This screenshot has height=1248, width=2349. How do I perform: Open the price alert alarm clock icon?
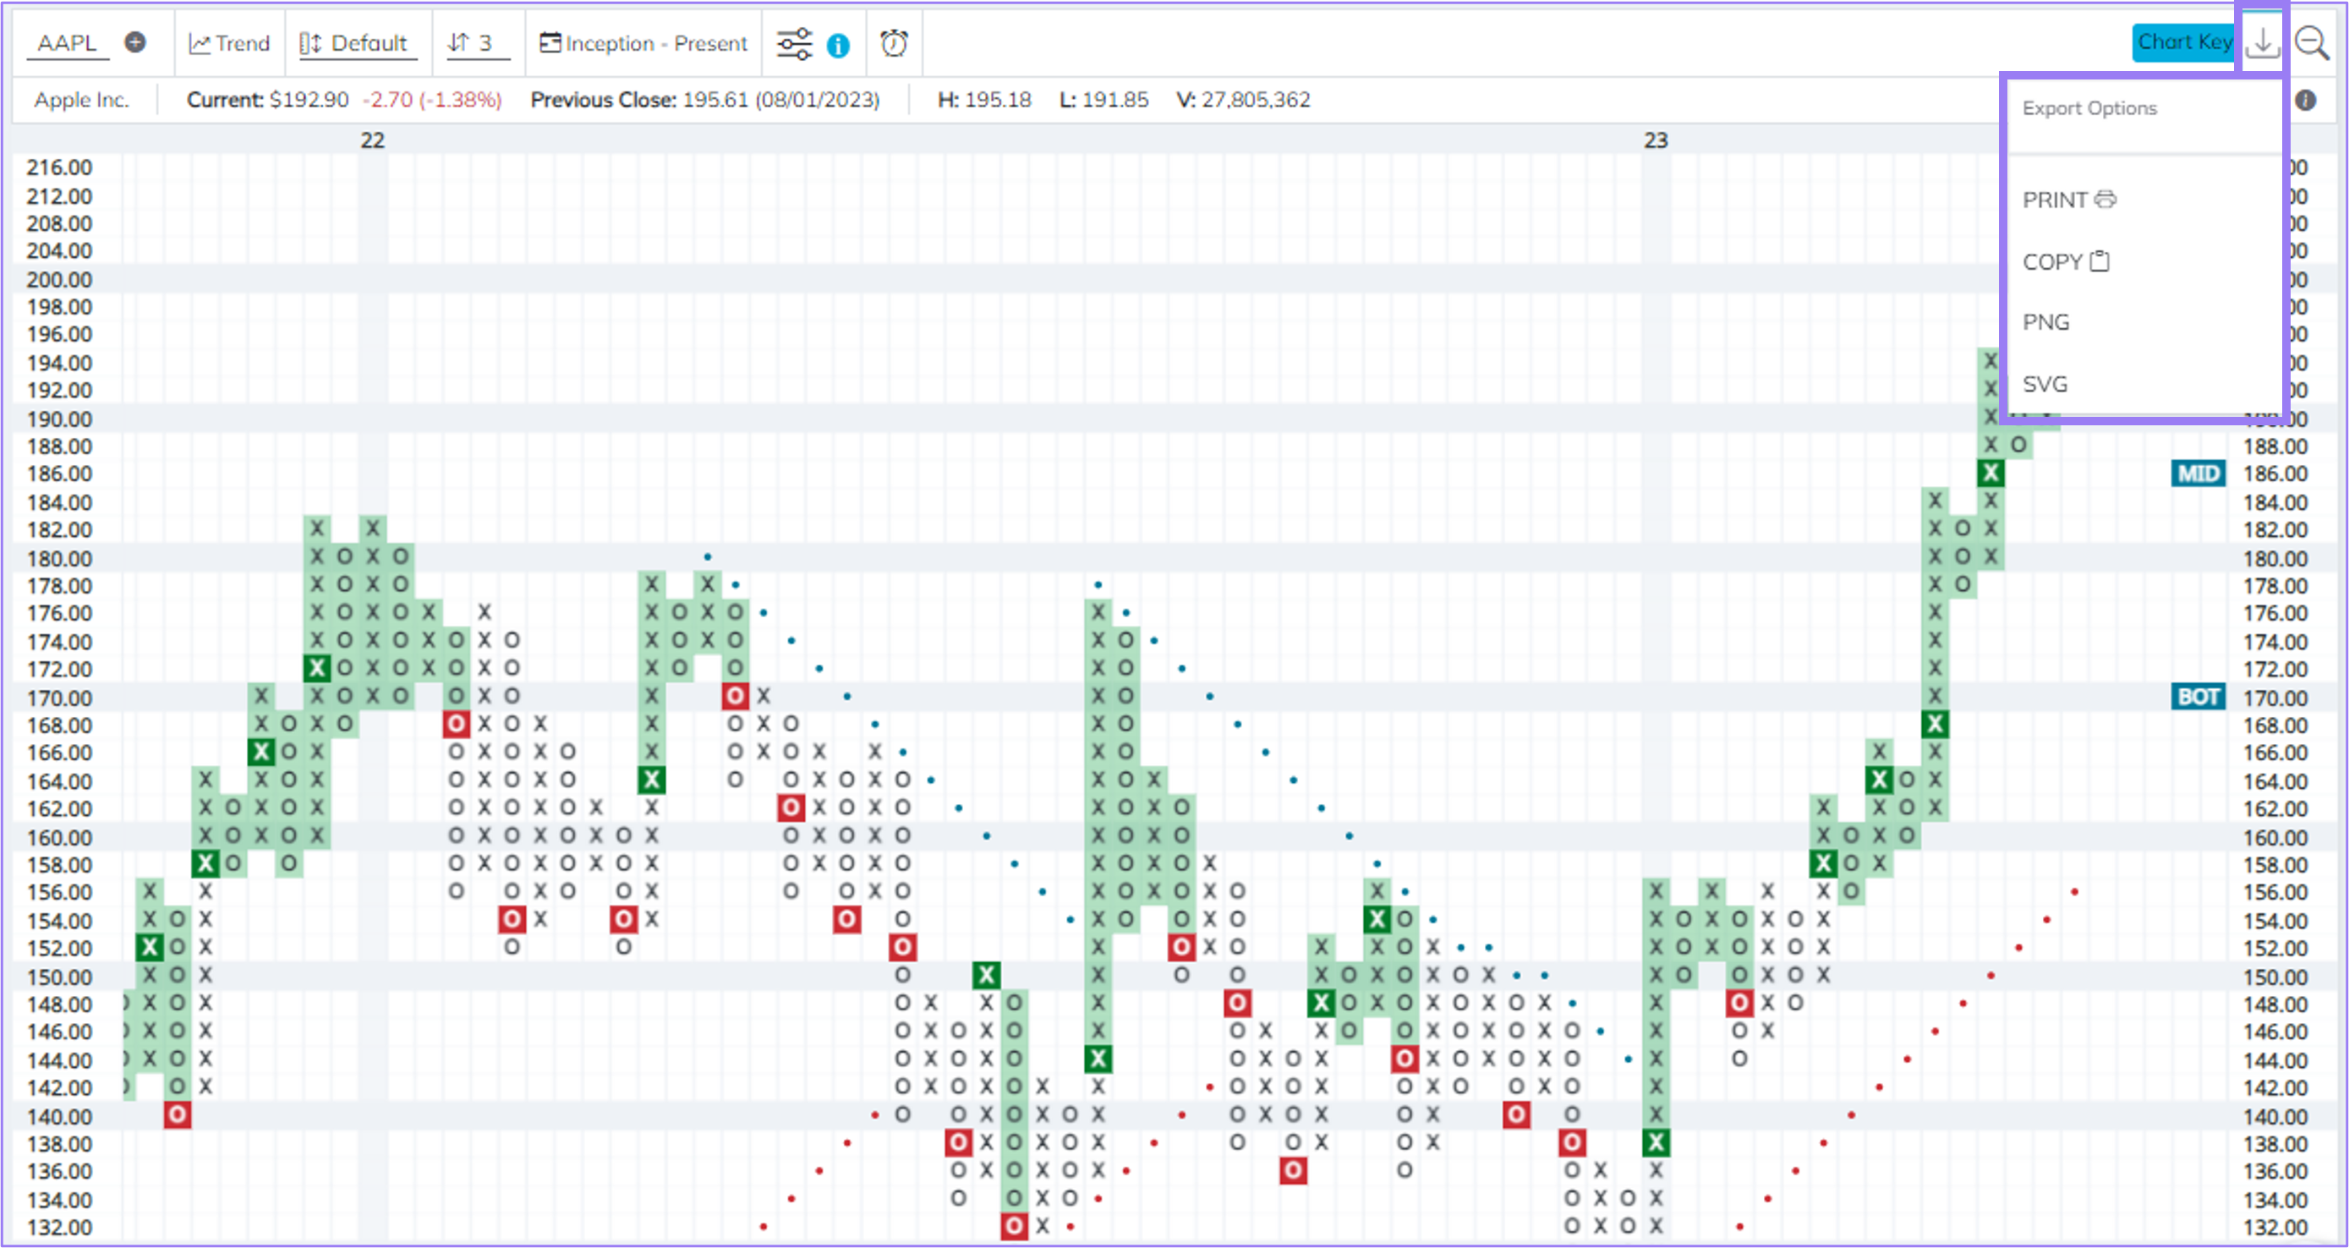point(894,42)
